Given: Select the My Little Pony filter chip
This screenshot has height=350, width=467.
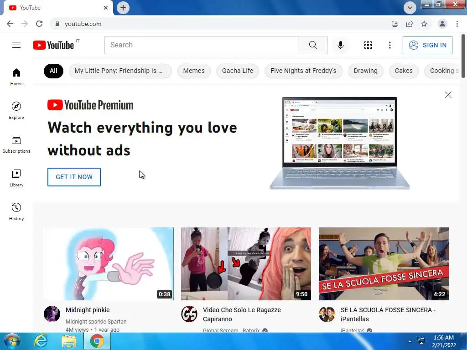Looking at the screenshot, I should tap(120, 71).
